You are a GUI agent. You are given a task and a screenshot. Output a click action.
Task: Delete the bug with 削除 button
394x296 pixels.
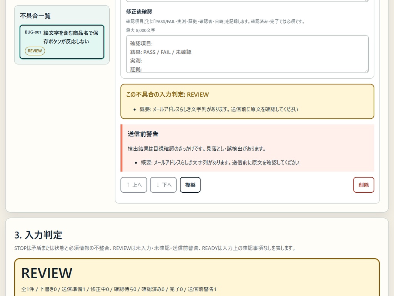point(364,185)
